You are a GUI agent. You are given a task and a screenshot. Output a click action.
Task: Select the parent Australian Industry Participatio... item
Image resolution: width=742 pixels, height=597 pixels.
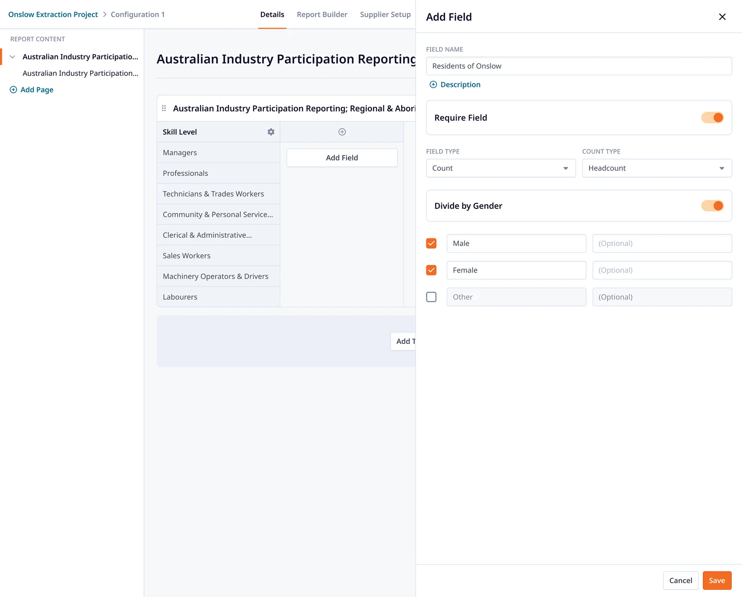80,57
